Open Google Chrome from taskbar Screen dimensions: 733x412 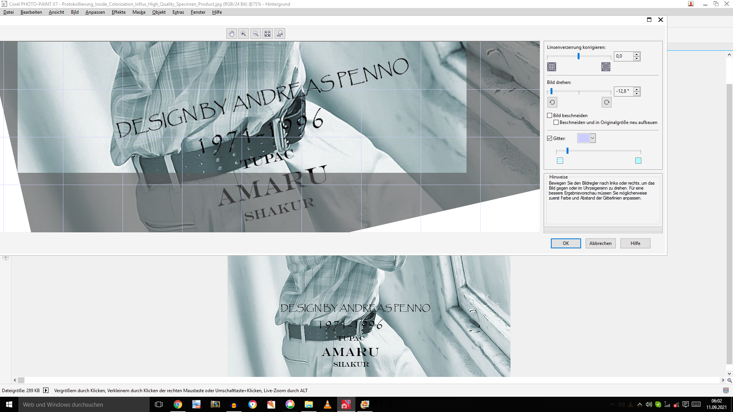[178, 404]
